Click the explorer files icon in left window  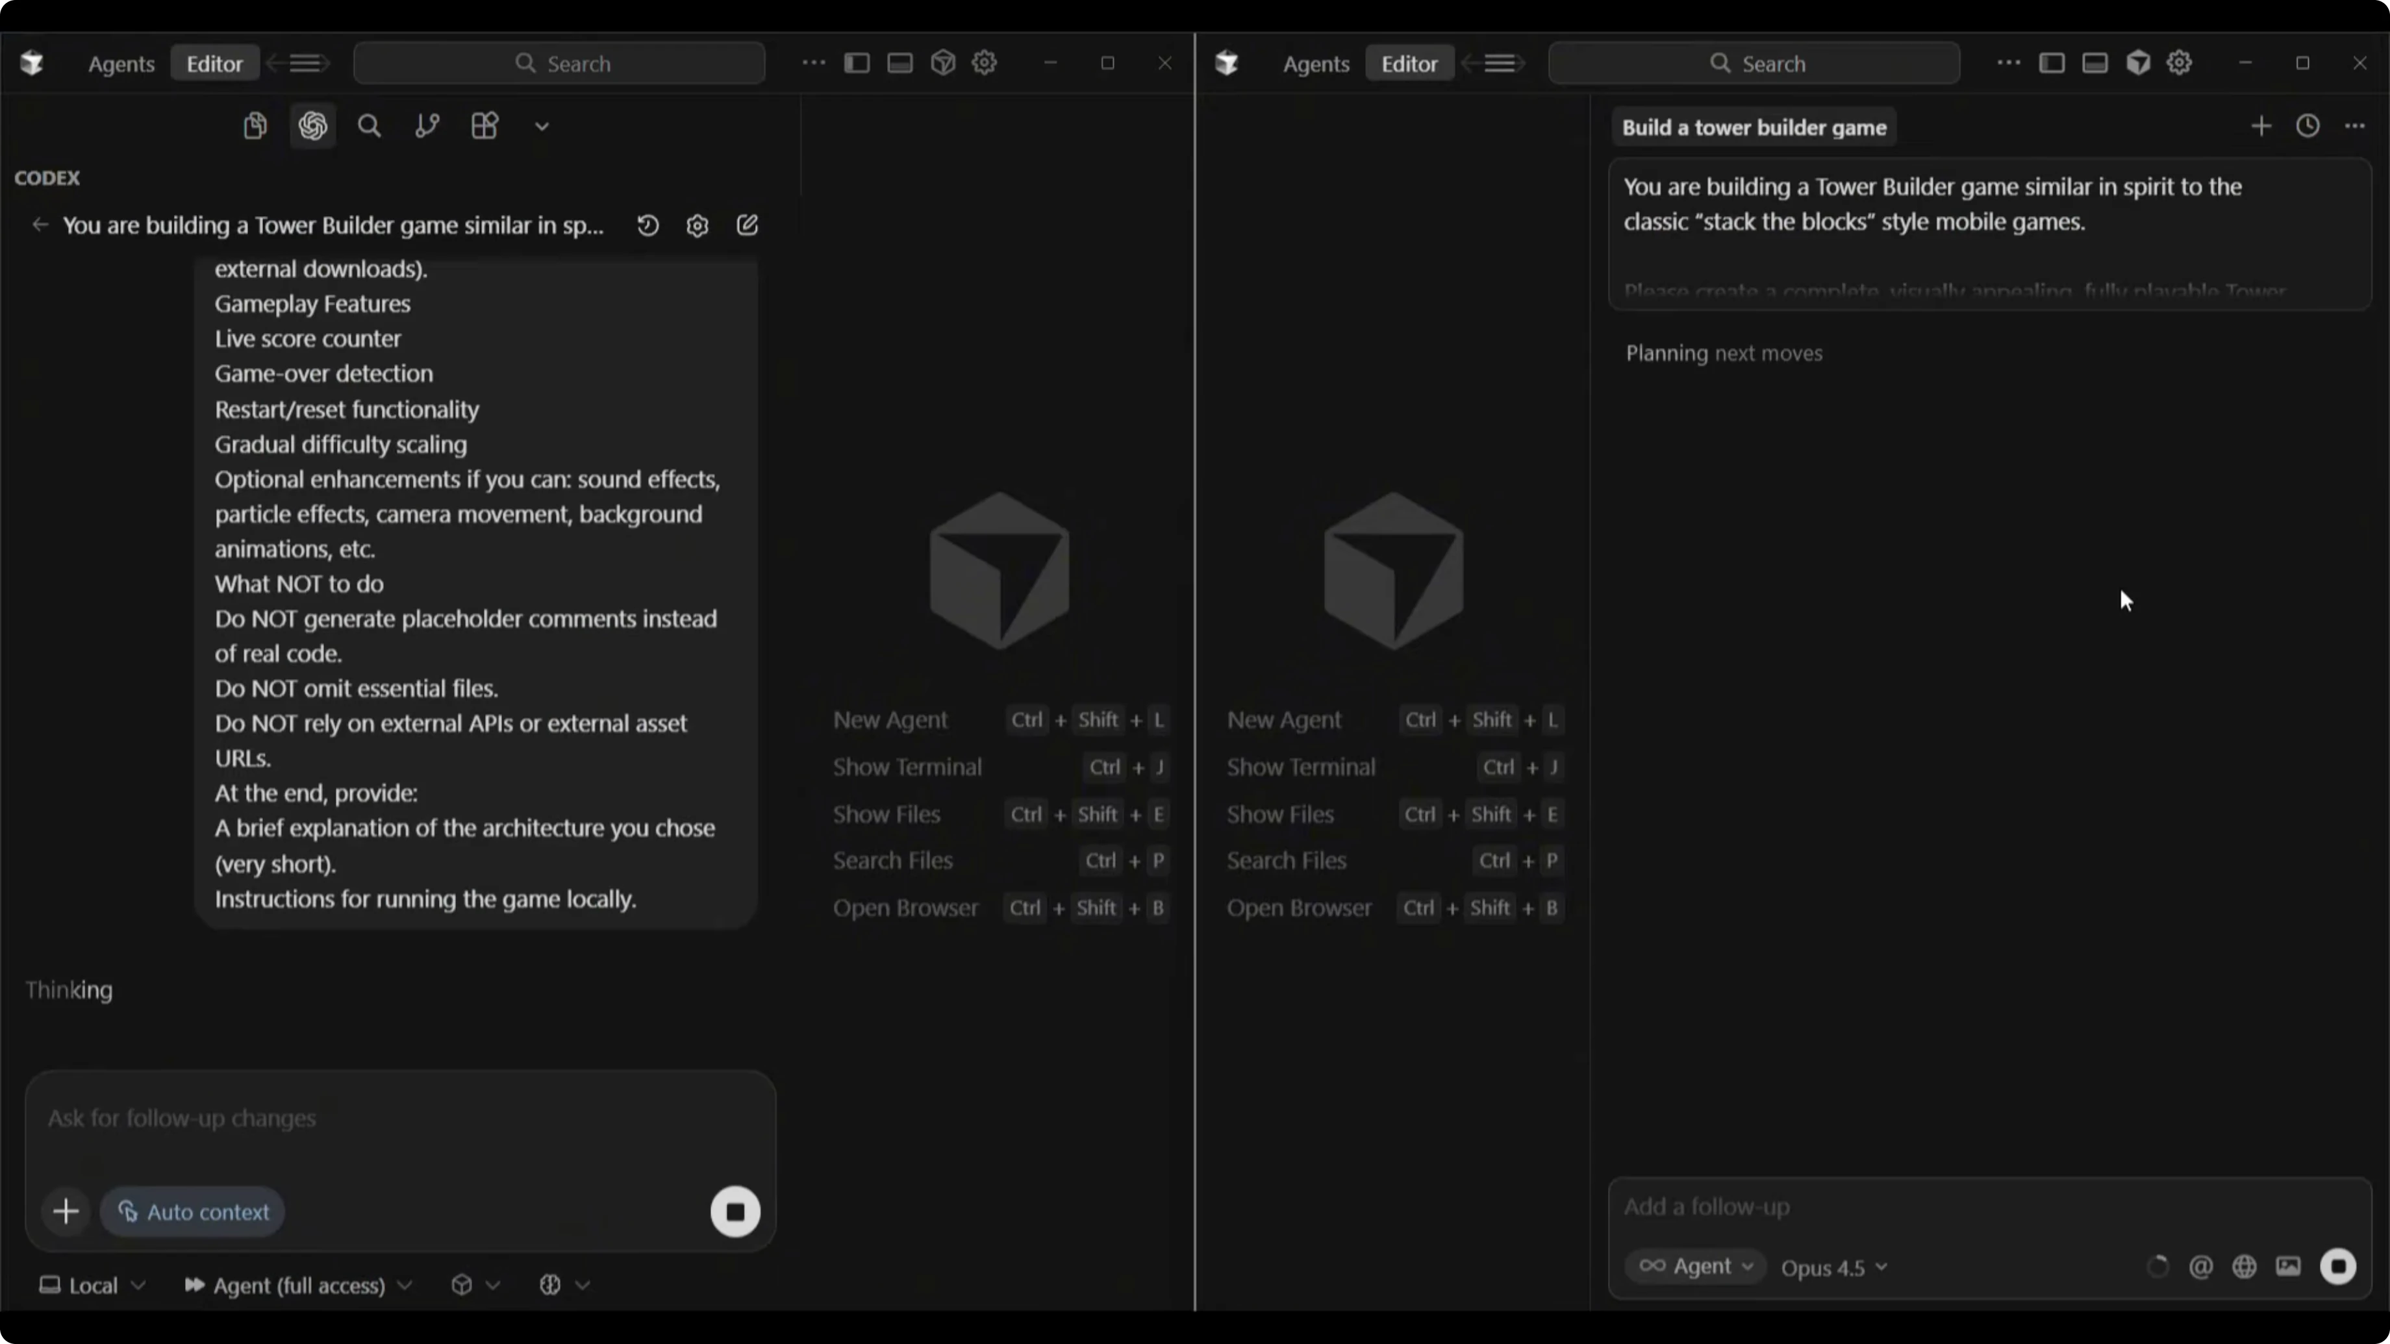[254, 125]
